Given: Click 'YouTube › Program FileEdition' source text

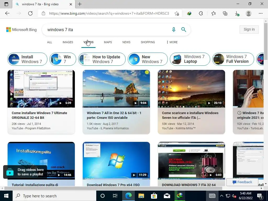Looking at the screenshot, I should (x=31, y=128).
